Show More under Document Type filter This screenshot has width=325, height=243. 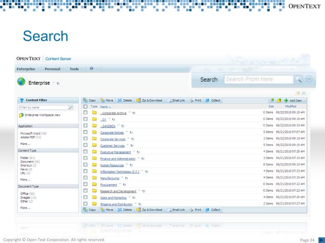point(25,208)
